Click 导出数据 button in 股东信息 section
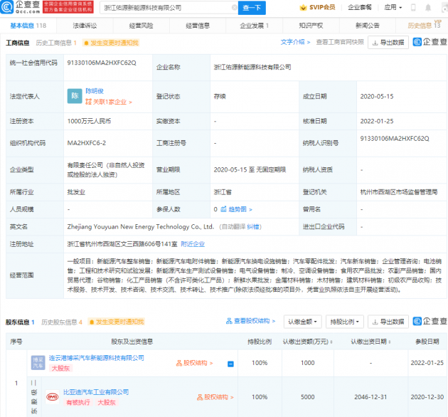448x417 pixels. (x=388, y=322)
